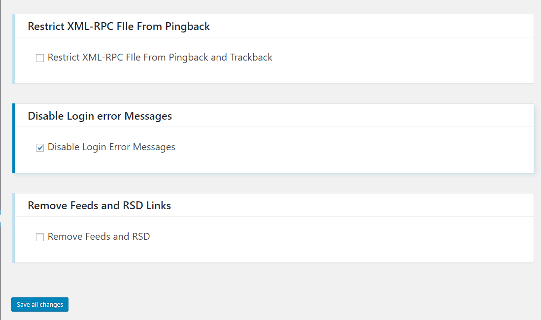Click the 'Restrict XML-RPC FIle From Pingback and Trackback' label
The width and height of the screenshot is (541, 320).
[160, 57]
